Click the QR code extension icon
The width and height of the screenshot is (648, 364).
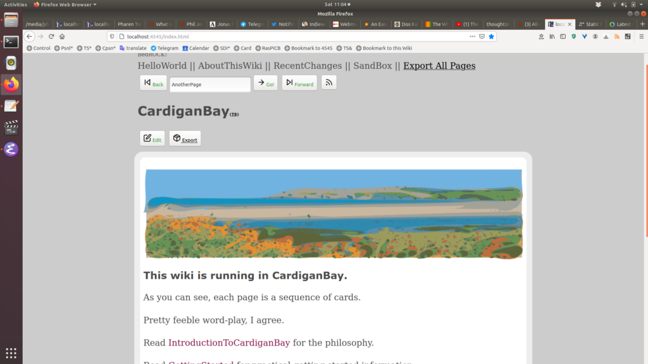628,36
